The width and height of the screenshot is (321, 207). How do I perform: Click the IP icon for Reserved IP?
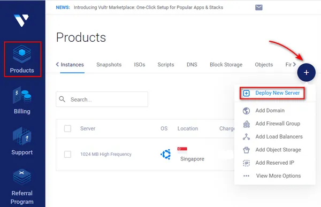click(246, 163)
